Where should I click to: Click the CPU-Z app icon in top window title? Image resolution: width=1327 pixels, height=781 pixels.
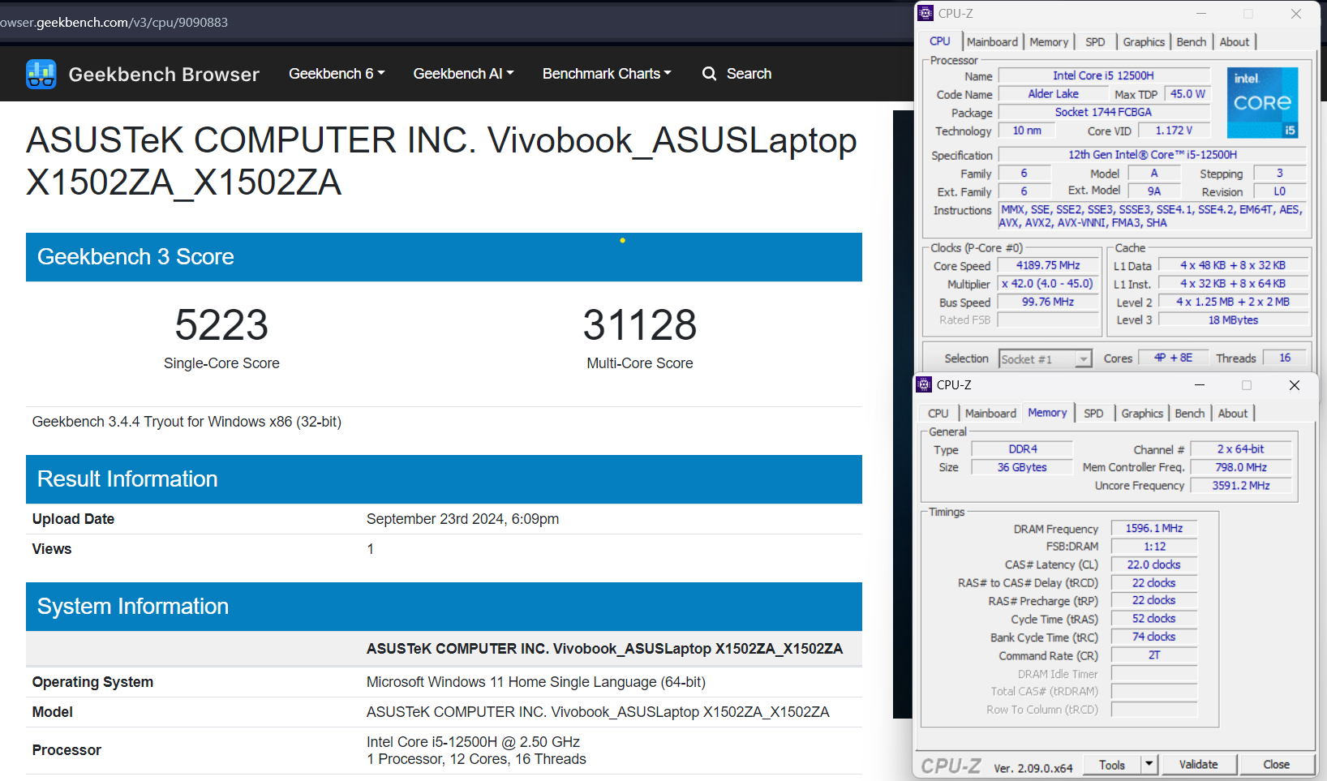pos(926,13)
